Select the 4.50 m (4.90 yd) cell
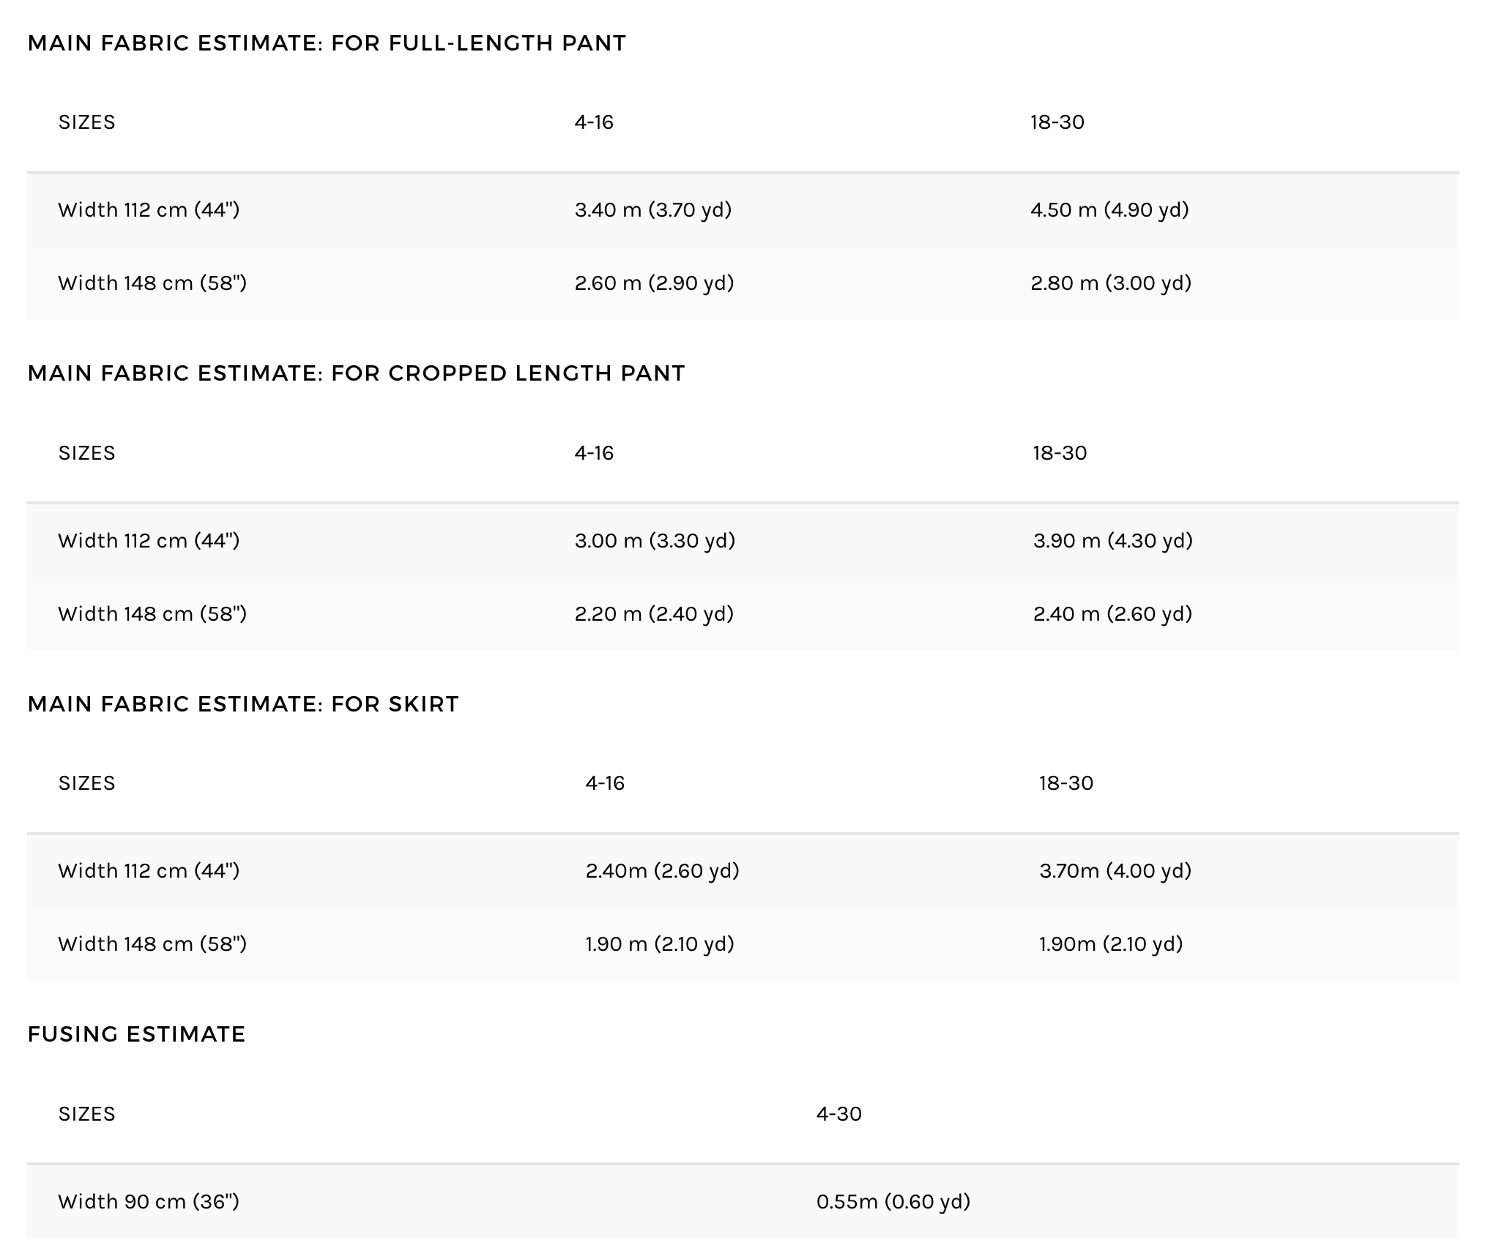Screen dimensions: 1488x1259 click(1109, 210)
